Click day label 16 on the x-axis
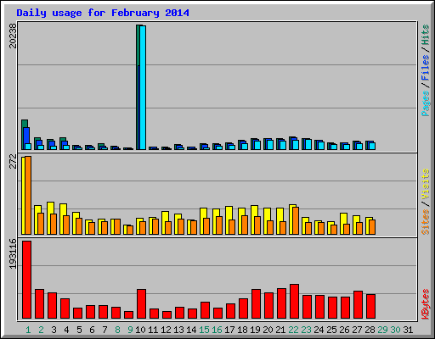This screenshot has width=435, height=339. (217, 330)
